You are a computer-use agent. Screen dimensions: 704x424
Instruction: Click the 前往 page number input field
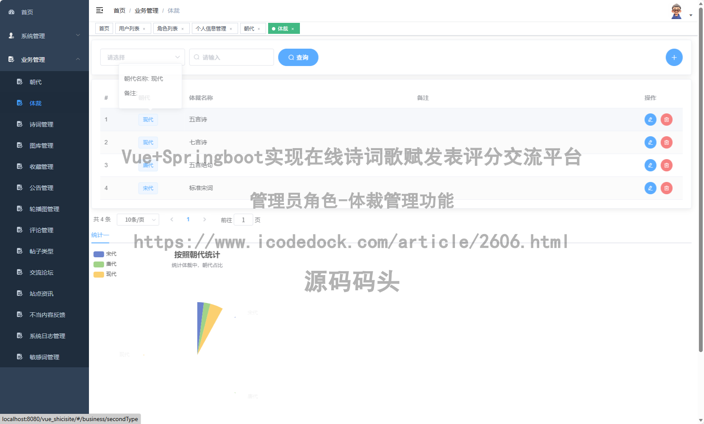click(243, 220)
